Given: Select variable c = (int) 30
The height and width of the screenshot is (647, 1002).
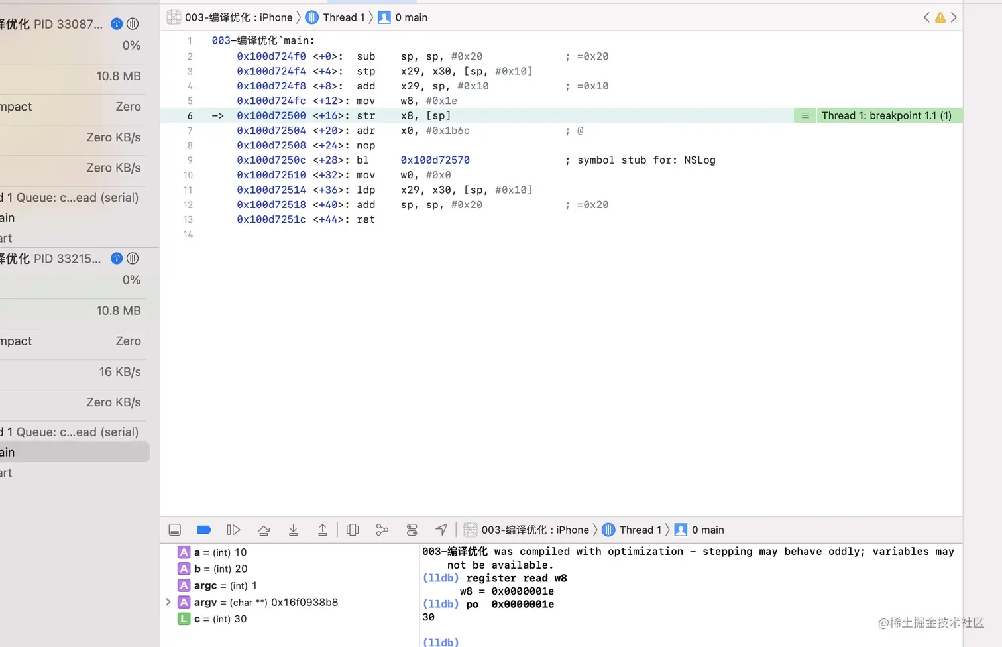Looking at the screenshot, I should pos(212,618).
